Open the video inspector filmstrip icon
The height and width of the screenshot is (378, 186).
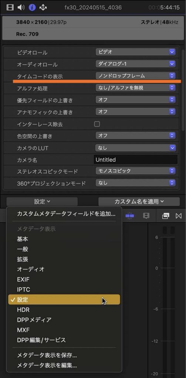coord(10,7)
